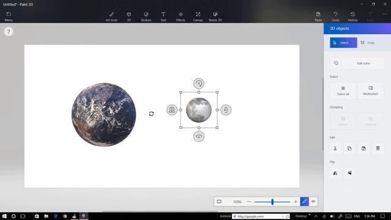The image size is (391, 220).
Task: Delete the selection with trash icon
Action: (378, 148)
